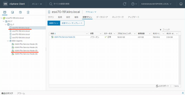
Task: Click the vCenter icon for vcsa70-195.kiiro.local
Action: [4, 18]
